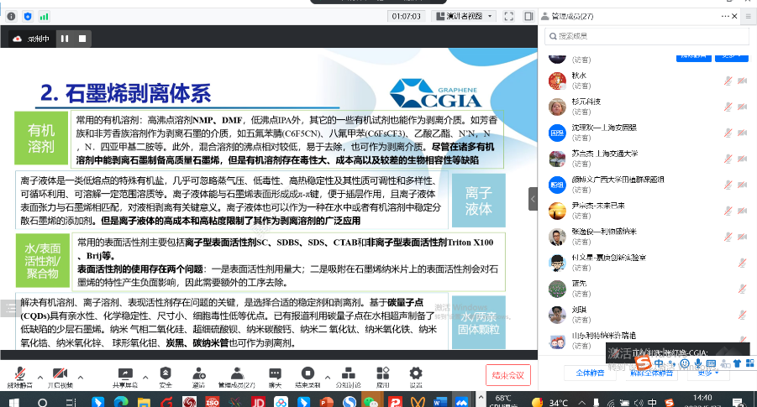The height and width of the screenshot is (407, 757).
Task: Click the meeting info icon
Action: [11, 17]
